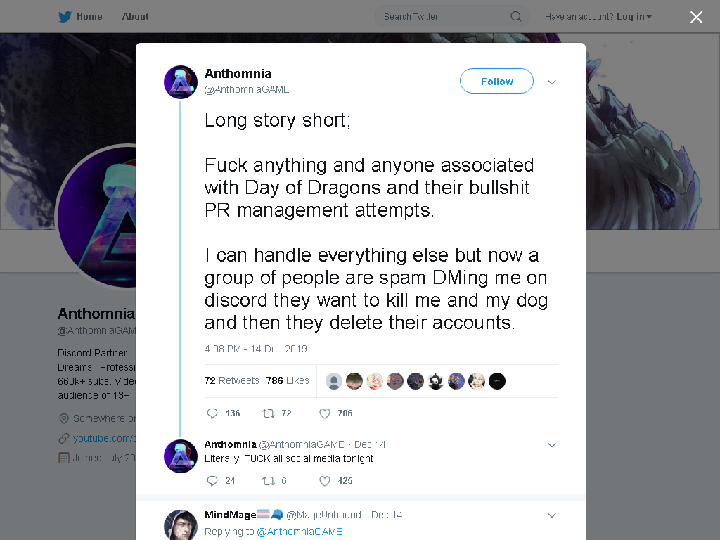View the 72 Retweets list
This screenshot has width=720, height=540.
pyautogui.click(x=231, y=380)
